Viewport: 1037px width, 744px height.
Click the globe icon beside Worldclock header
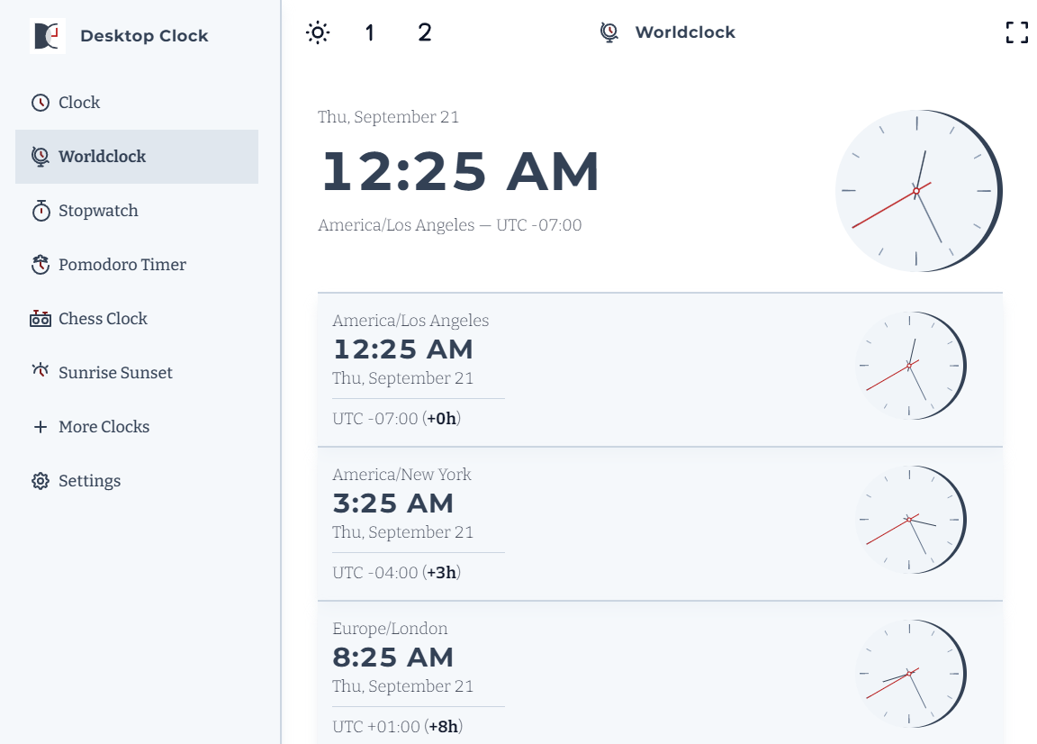pyautogui.click(x=609, y=32)
